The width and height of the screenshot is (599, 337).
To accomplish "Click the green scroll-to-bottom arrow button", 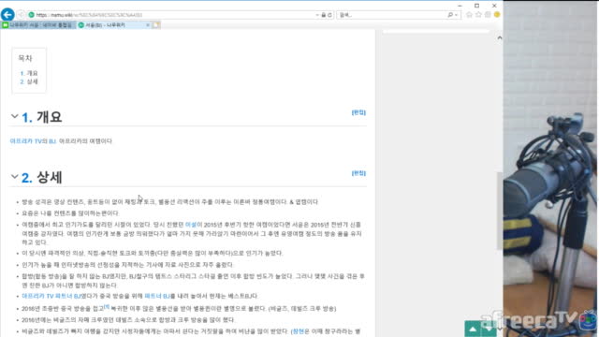I will pyautogui.click(x=489, y=330).
